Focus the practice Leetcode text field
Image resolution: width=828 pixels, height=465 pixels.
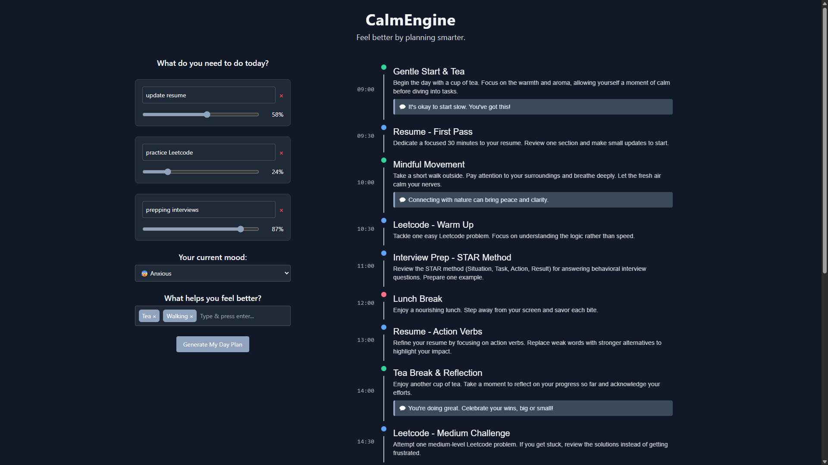209,152
